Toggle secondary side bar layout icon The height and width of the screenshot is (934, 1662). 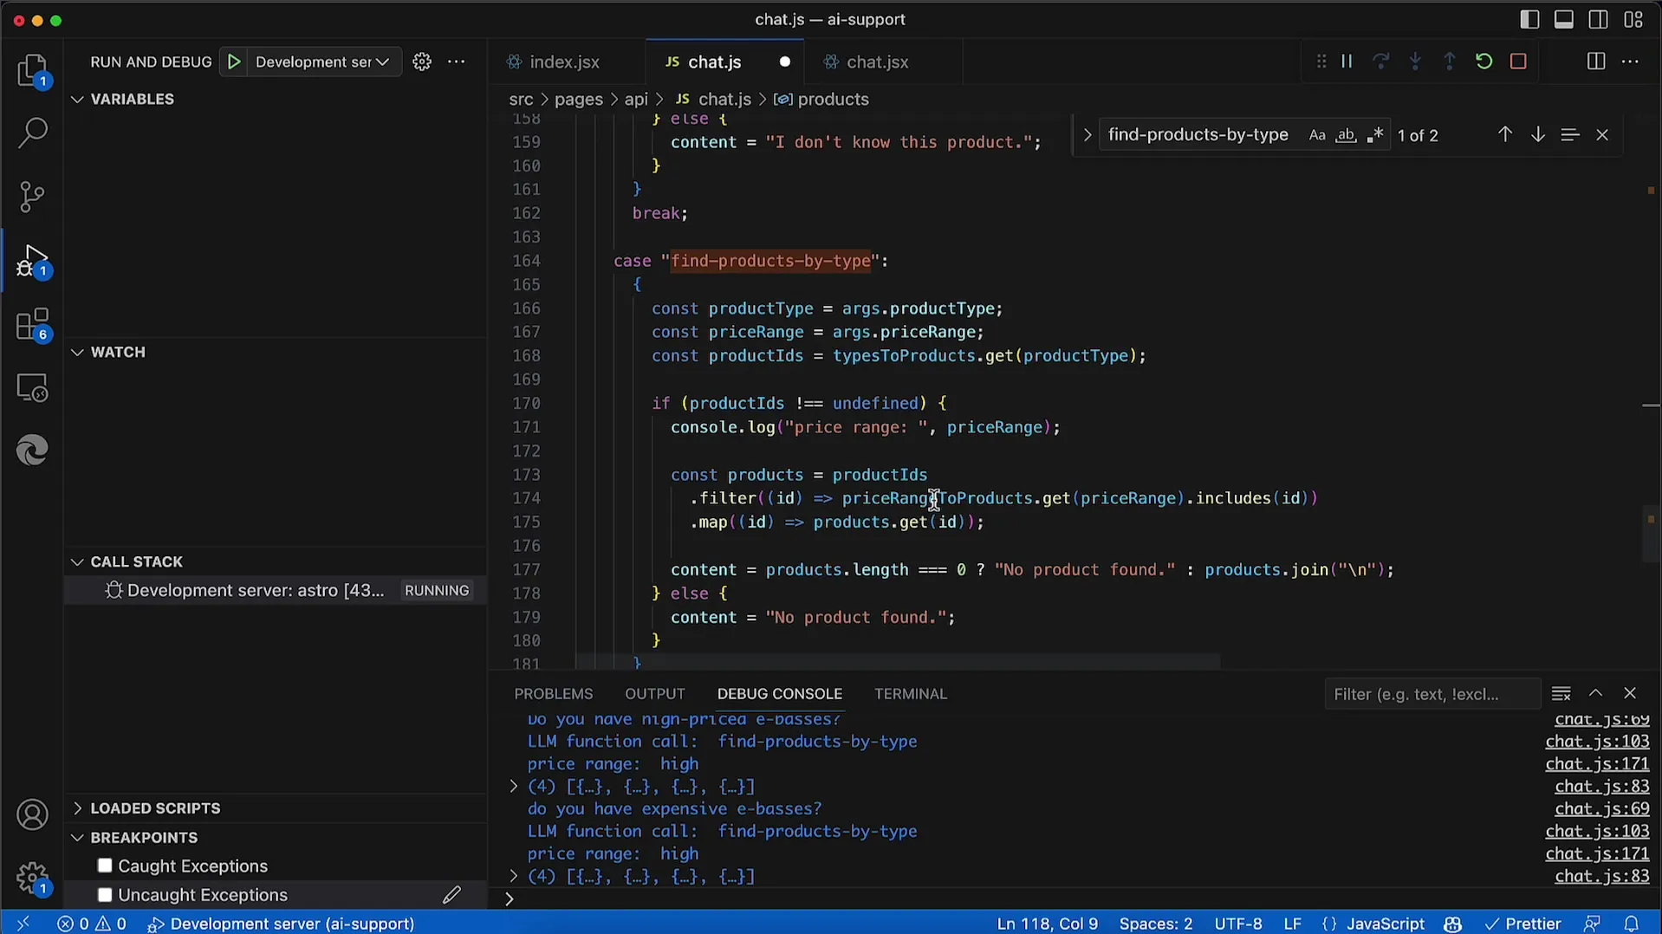(x=1599, y=20)
